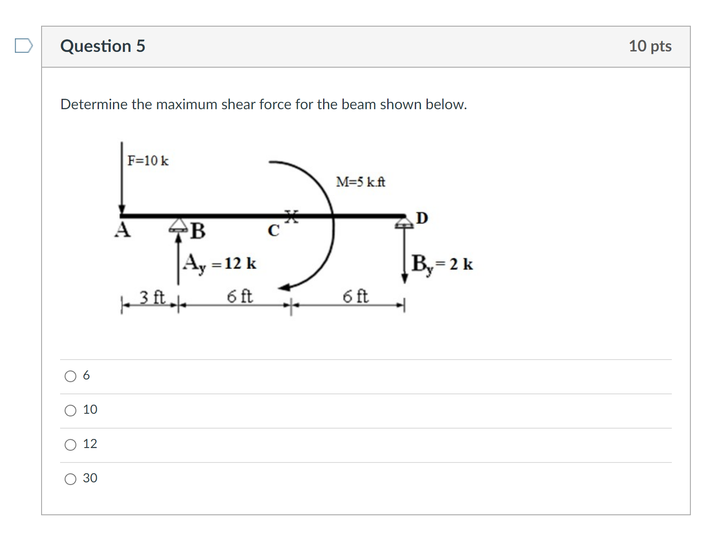This screenshot has width=722, height=550.
Task: Click the question prompt text
Action: pos(263,104)
